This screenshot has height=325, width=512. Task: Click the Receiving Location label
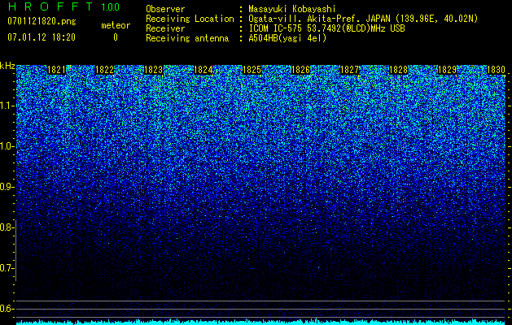coord(190,19)
